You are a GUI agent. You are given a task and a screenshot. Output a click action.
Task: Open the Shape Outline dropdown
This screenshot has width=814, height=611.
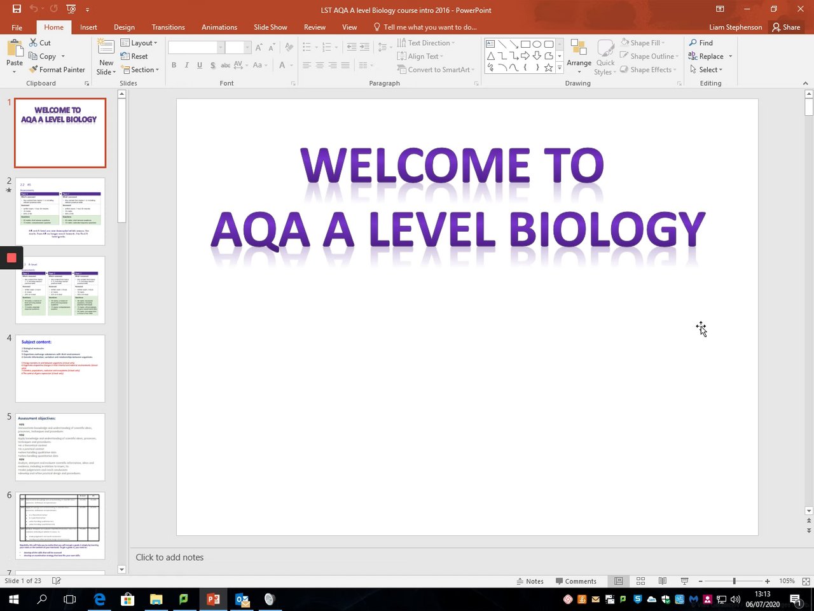coord(649,56)
